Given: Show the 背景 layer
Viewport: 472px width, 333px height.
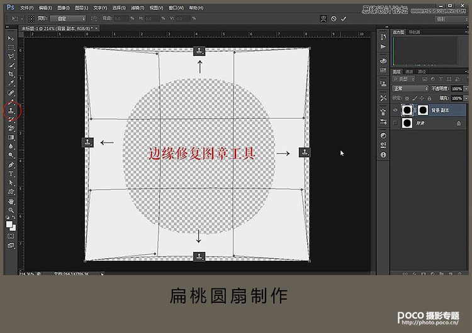Looking at the screenshot, I should tap(396, 123).
